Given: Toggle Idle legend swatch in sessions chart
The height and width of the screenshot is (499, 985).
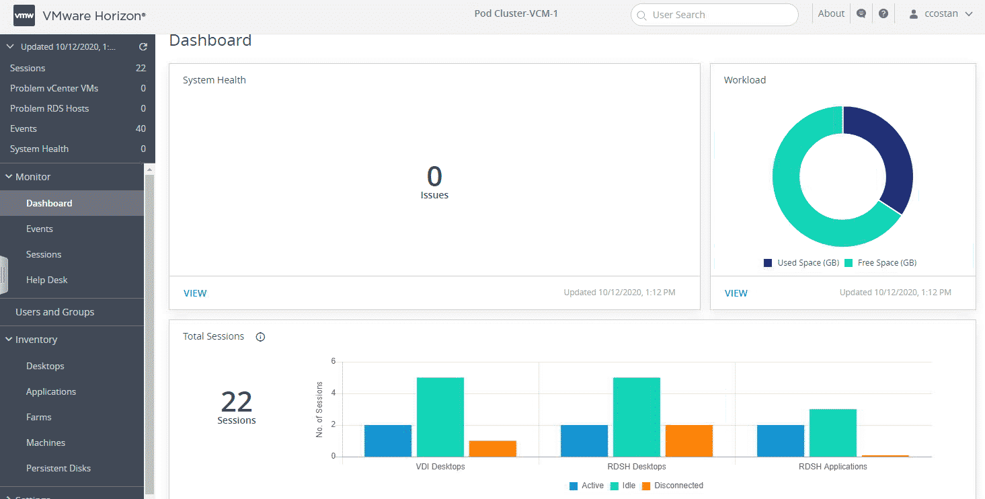Looking at the screenshot, I should 615,486.
